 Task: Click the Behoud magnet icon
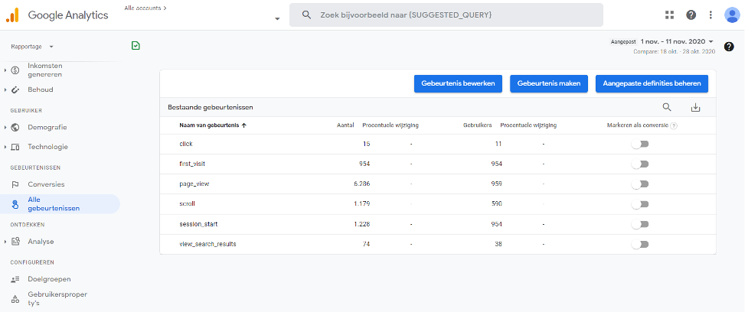click(x=15, y=89)
